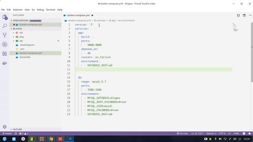Open the Edit menu

pyautogui.click(x=9, y=9)
